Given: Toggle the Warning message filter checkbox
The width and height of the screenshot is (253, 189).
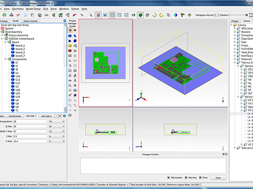Looking at the screenshot, I should click(x=186, y=177).
